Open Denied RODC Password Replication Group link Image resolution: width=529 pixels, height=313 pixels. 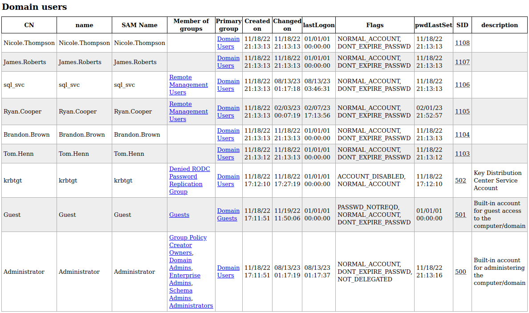189,180
